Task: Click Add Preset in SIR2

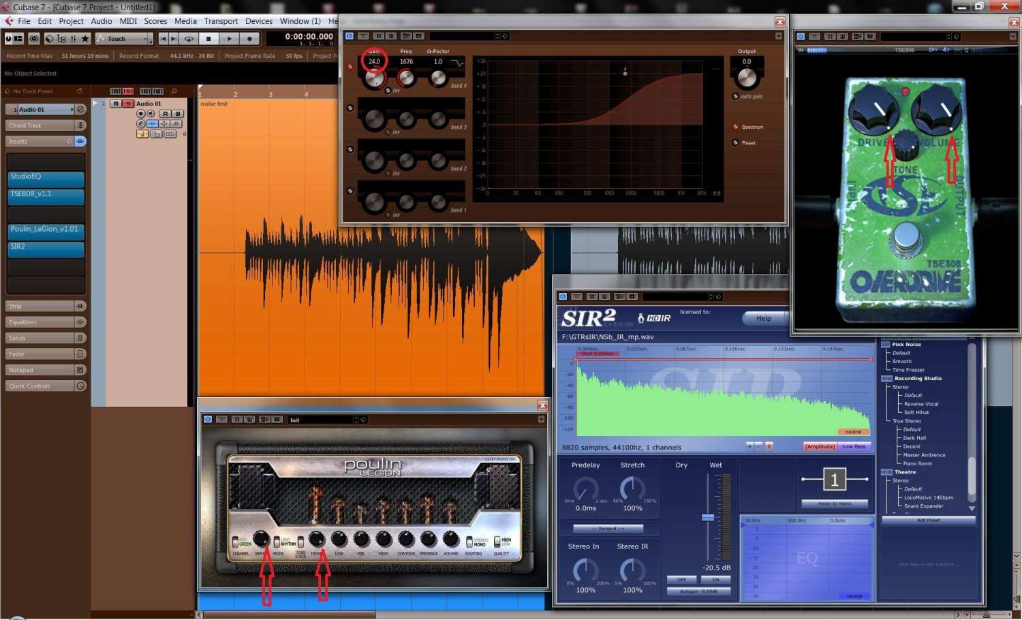Action: tap(928, 520)
